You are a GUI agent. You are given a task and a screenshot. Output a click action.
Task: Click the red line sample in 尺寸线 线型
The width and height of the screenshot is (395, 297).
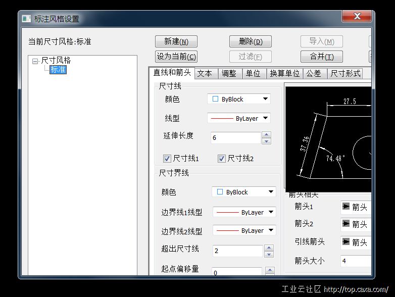tap(222, 118)
